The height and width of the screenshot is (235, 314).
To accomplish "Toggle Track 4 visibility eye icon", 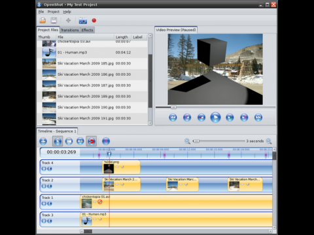I will (44, 168).
